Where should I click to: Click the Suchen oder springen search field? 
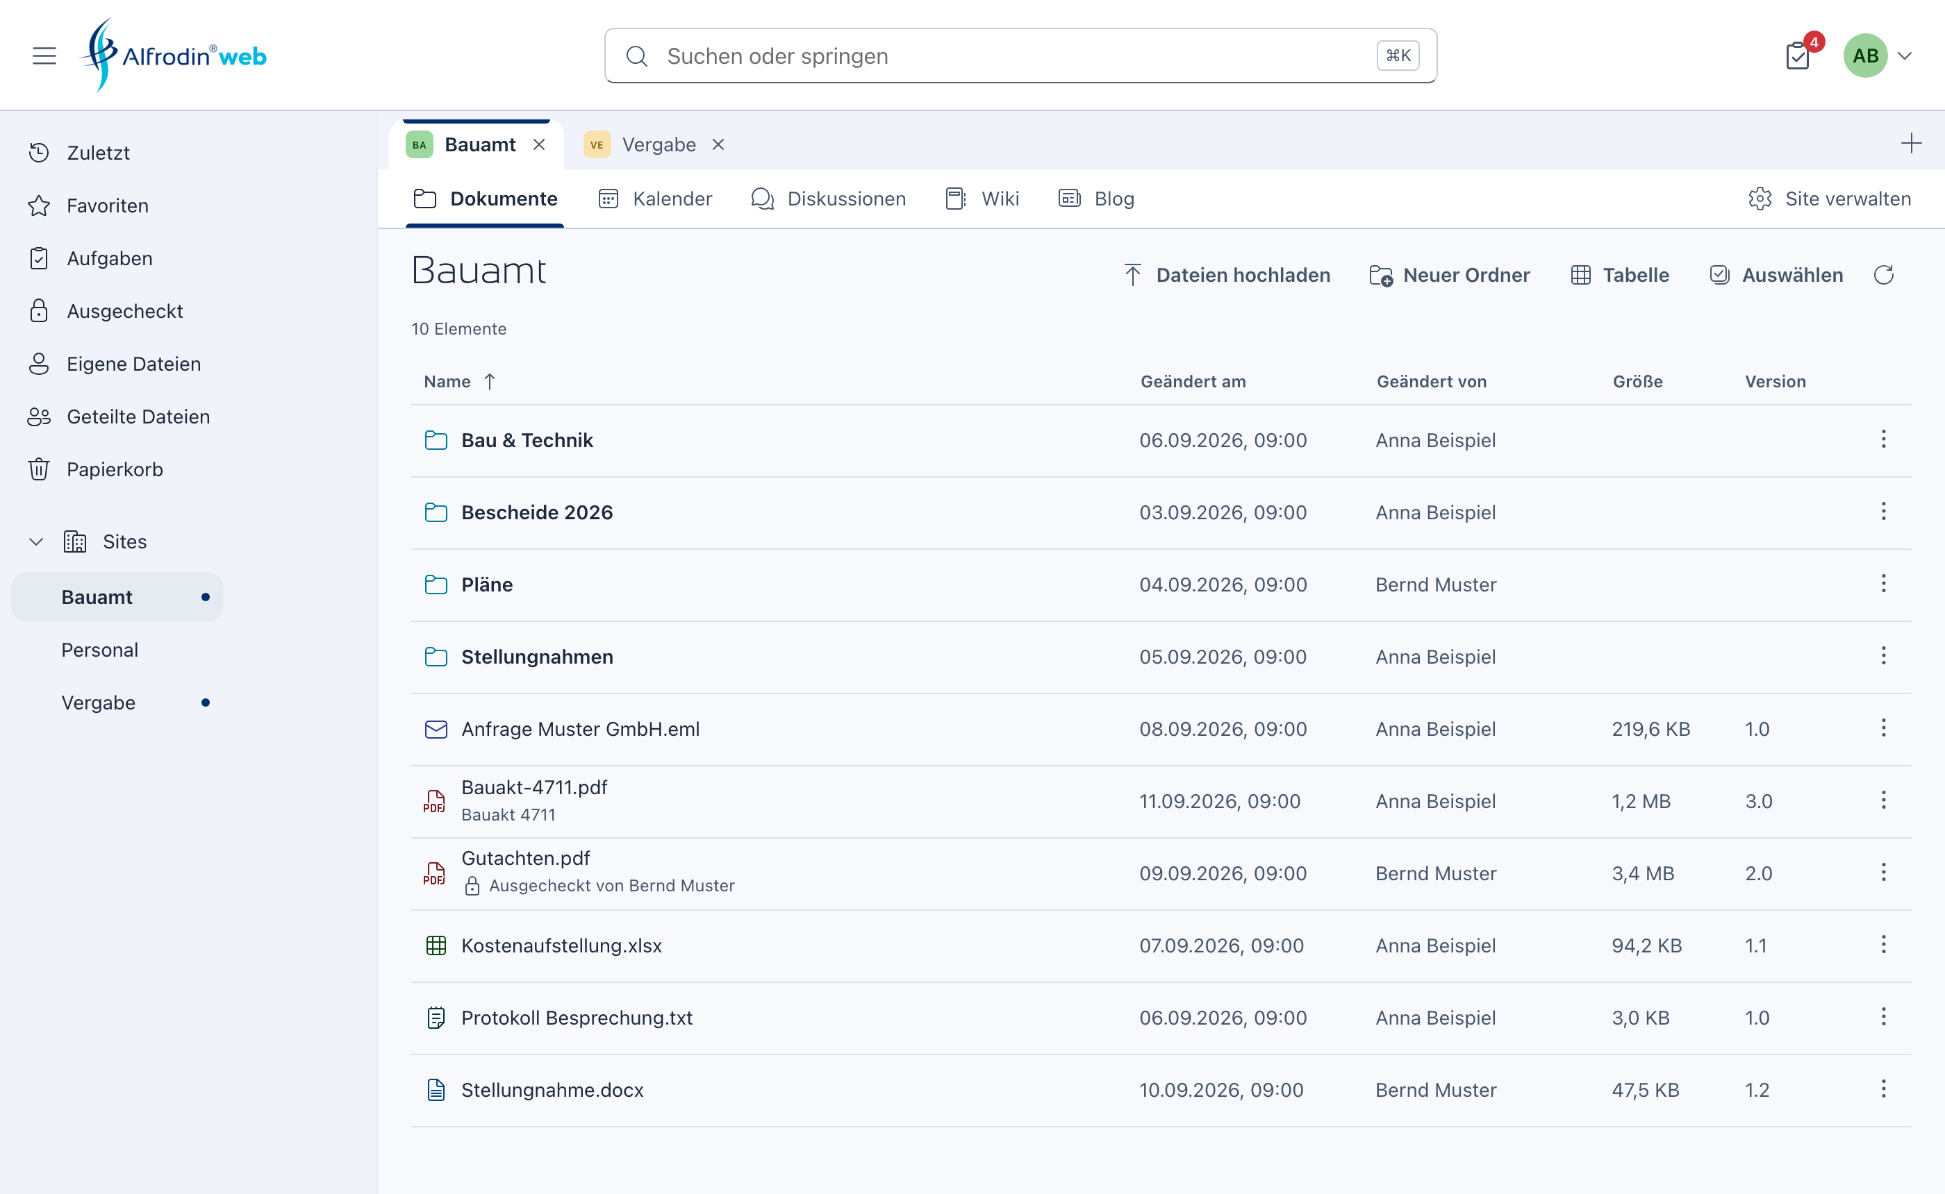tap(1020, 56)
